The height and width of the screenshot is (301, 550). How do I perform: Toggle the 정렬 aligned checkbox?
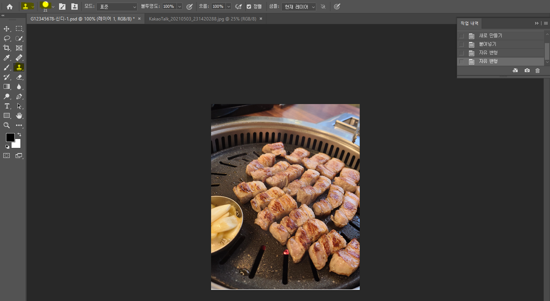click(x=249, y=6)
